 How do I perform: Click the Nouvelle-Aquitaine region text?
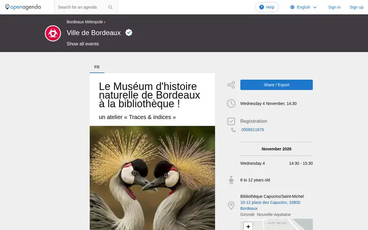(x=273, y=215)
